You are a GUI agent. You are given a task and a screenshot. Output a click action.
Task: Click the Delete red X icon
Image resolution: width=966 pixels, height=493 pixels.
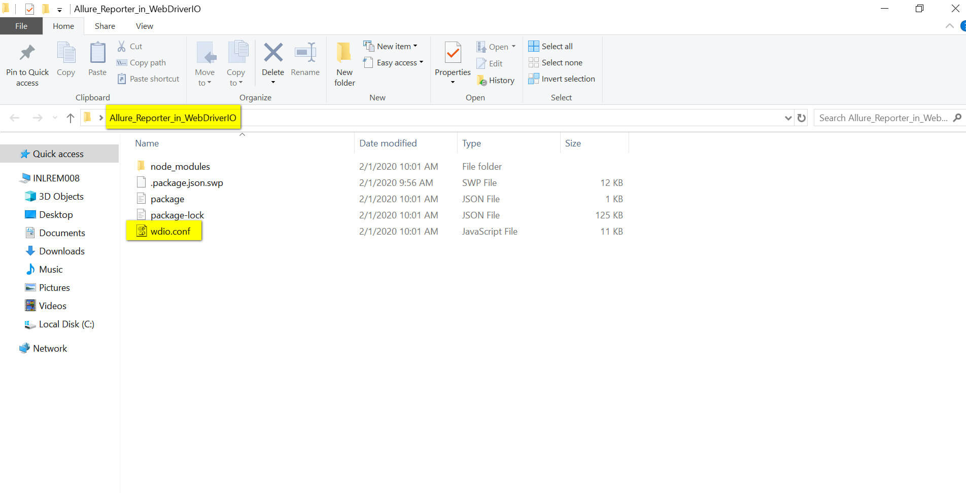click(x=273, y=53)
